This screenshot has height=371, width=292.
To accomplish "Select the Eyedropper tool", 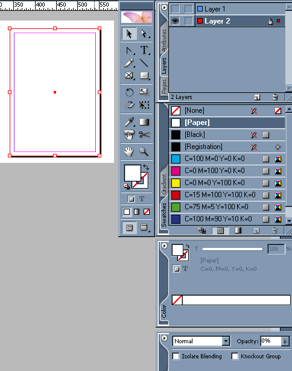I will (x=129, y=122).
